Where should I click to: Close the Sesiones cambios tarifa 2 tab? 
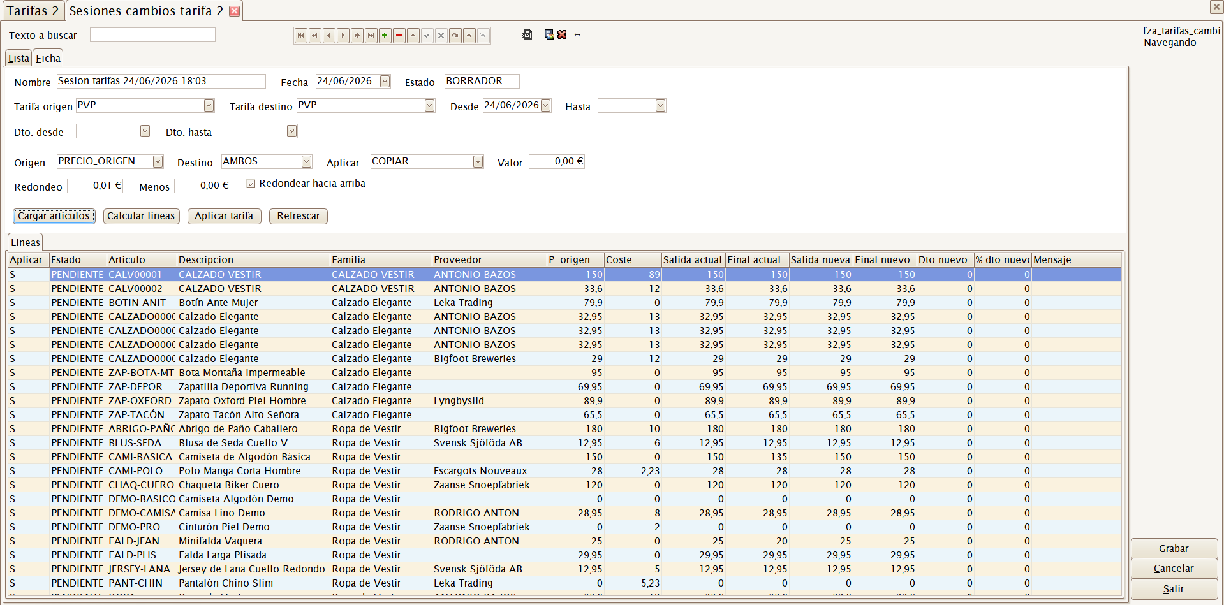(235, 11)
